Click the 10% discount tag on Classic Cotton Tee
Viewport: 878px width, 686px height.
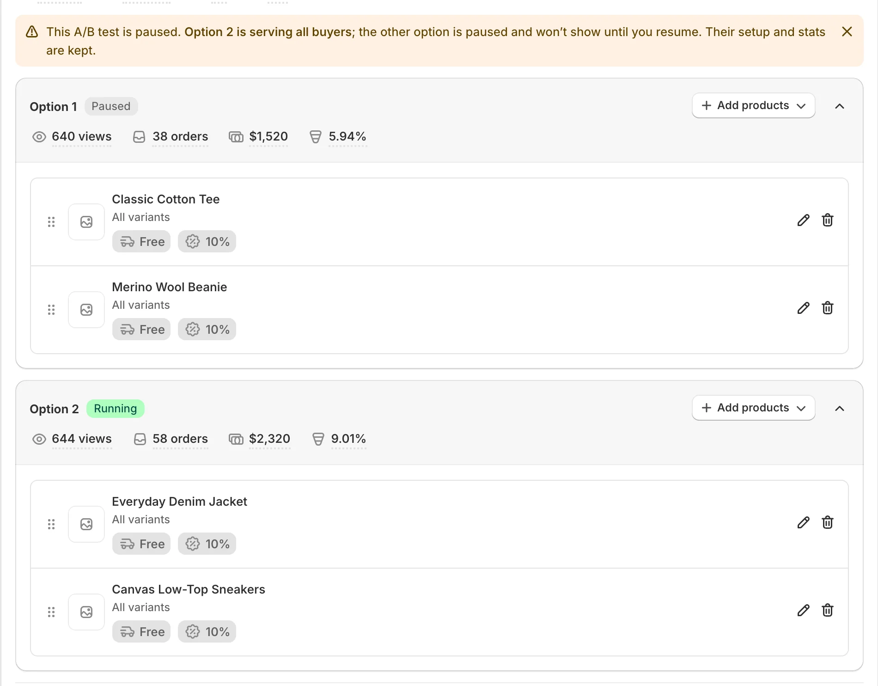[207, 241]
